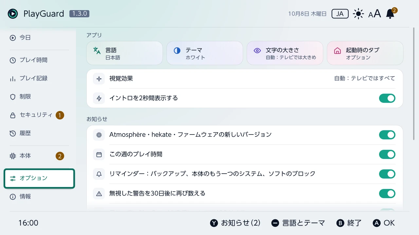Click the PlayGuard logo icon
The image size is (419, 235).
coord(13,14)
